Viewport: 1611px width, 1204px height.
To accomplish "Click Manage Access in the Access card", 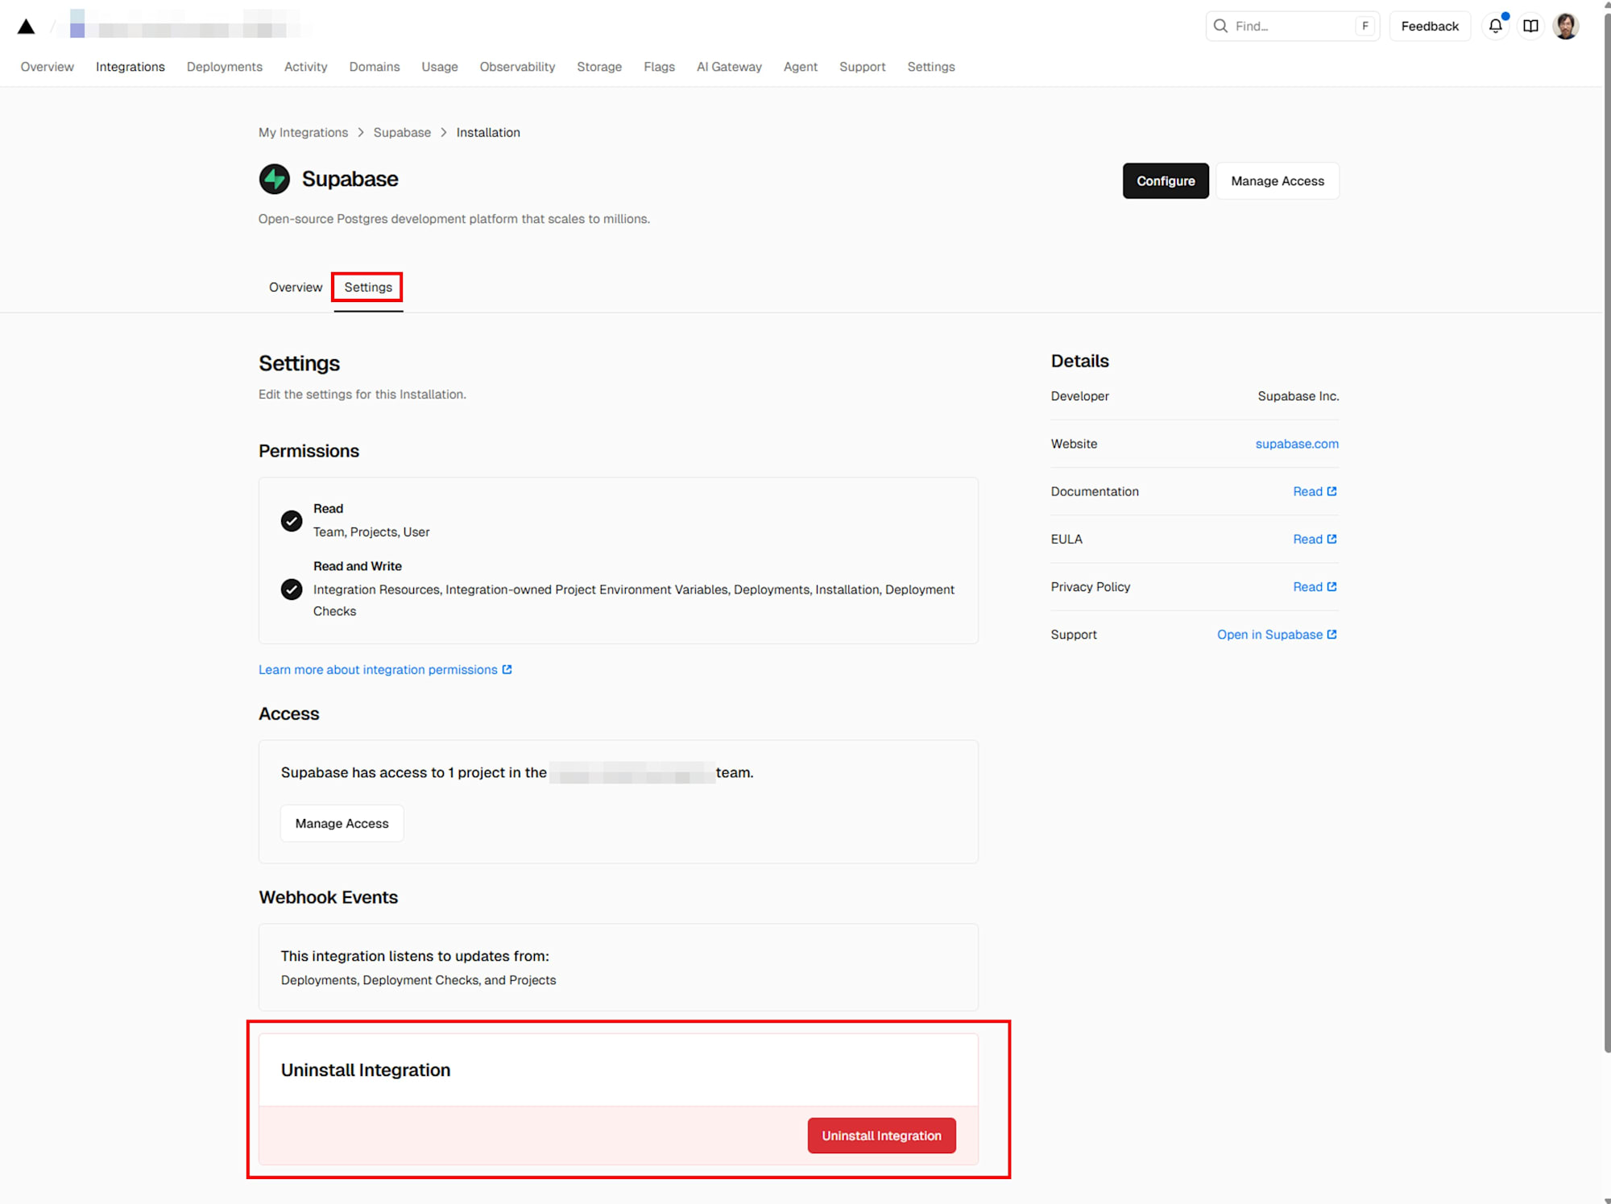I will pyautogui.click(x=342, y=823).
